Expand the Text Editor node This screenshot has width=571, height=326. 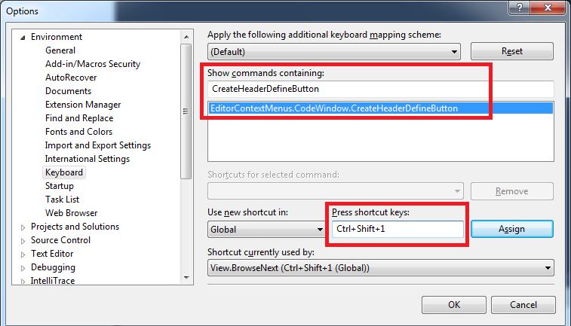coord(23,254)
